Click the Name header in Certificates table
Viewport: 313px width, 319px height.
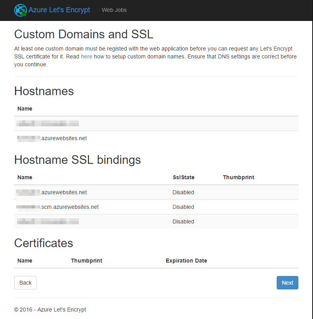(25, 261)
